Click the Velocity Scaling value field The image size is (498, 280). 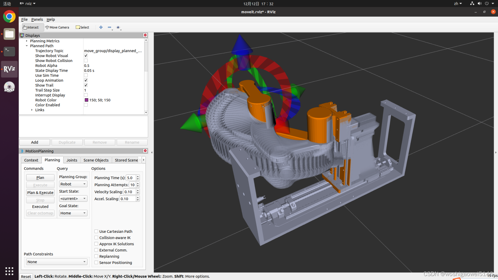coord(129,192)
